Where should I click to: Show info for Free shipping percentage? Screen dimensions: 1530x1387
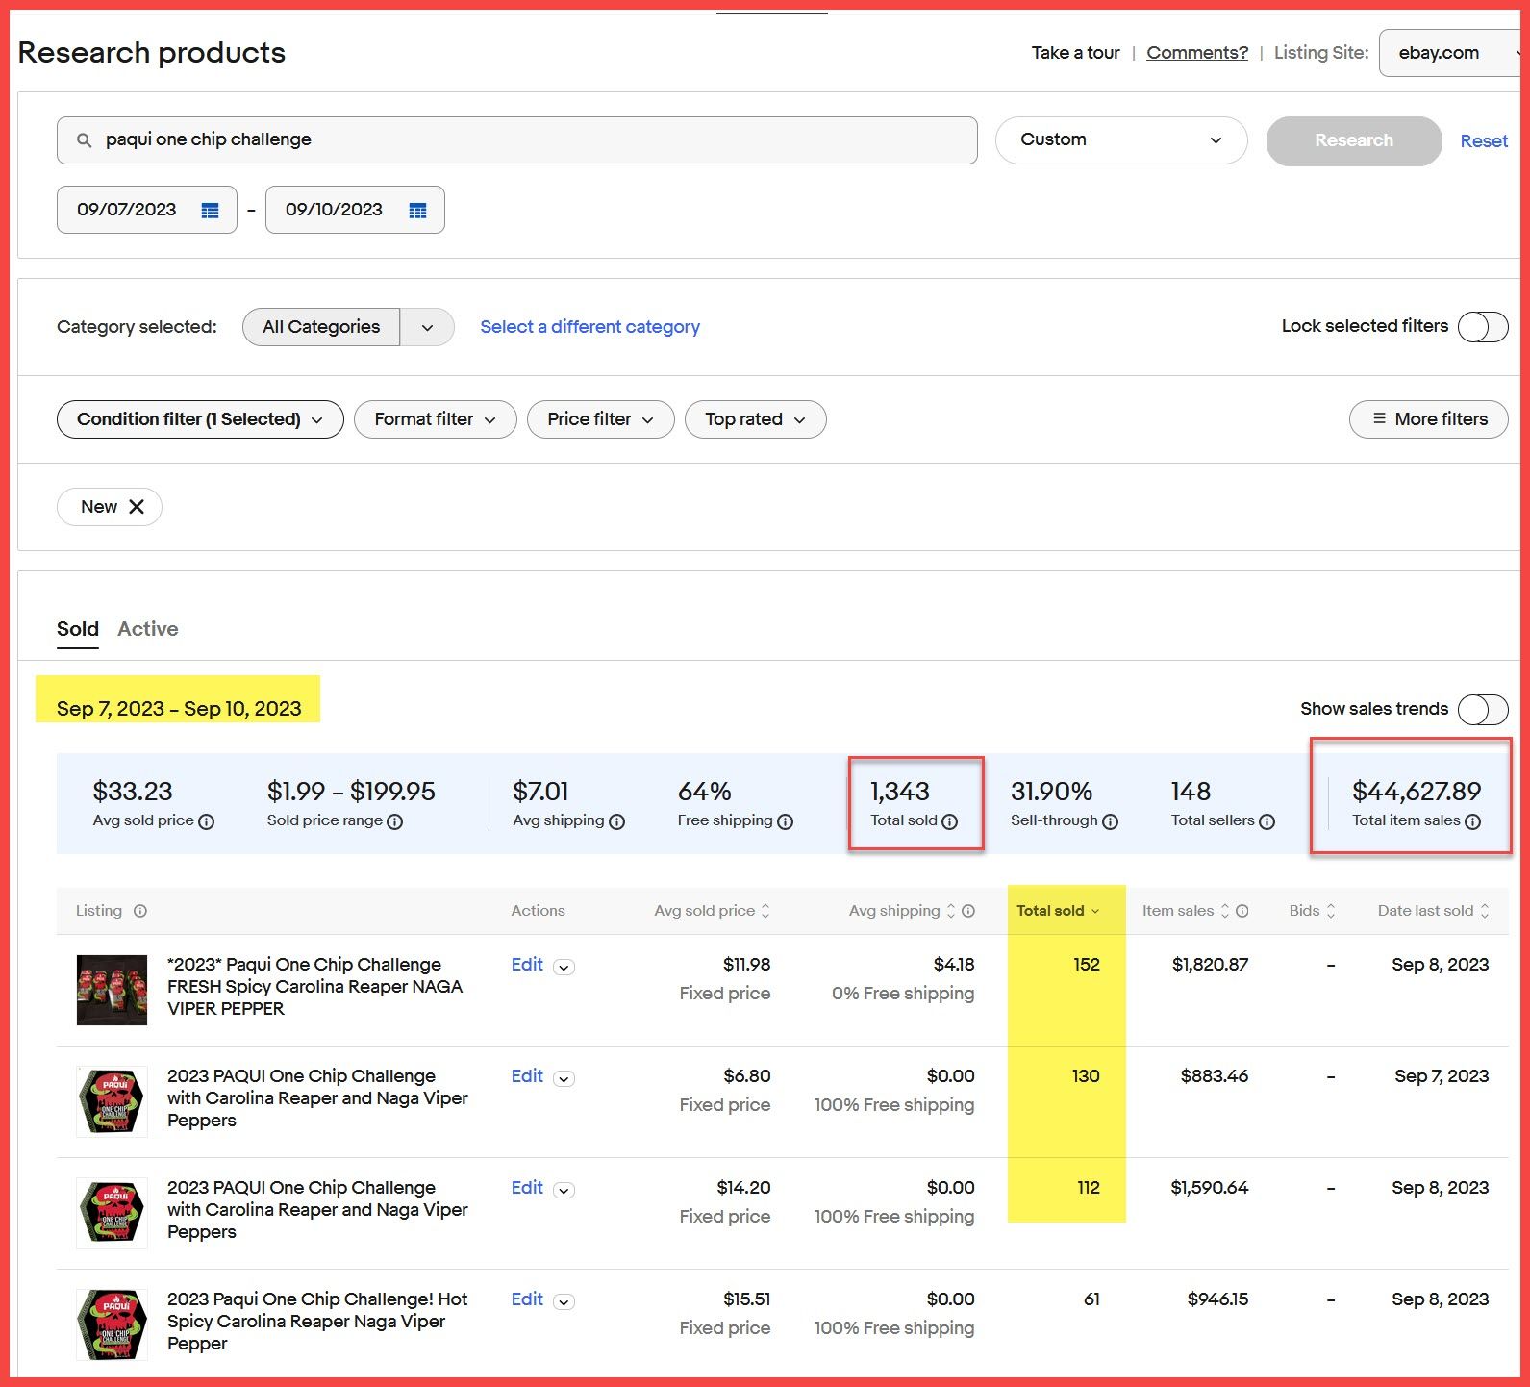pyautogui.click(x=785, y=821)
